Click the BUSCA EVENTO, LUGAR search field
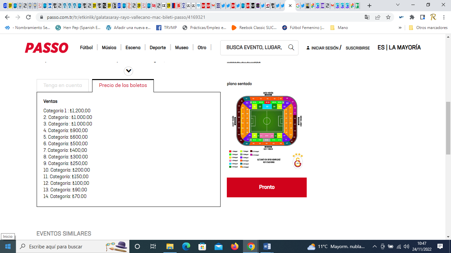The width and height of the screenshot is (451, 253). coord(254,48)
